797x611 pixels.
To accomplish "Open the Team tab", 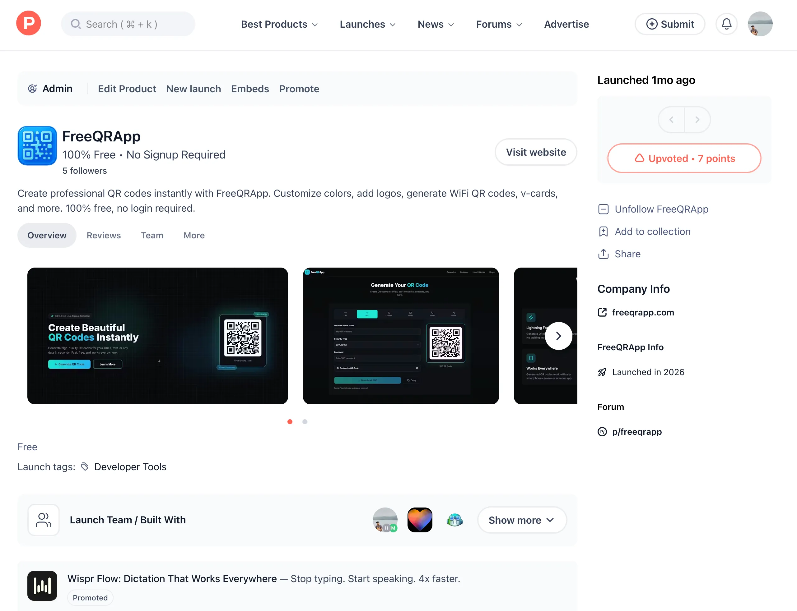I will (x=152, y=235).
